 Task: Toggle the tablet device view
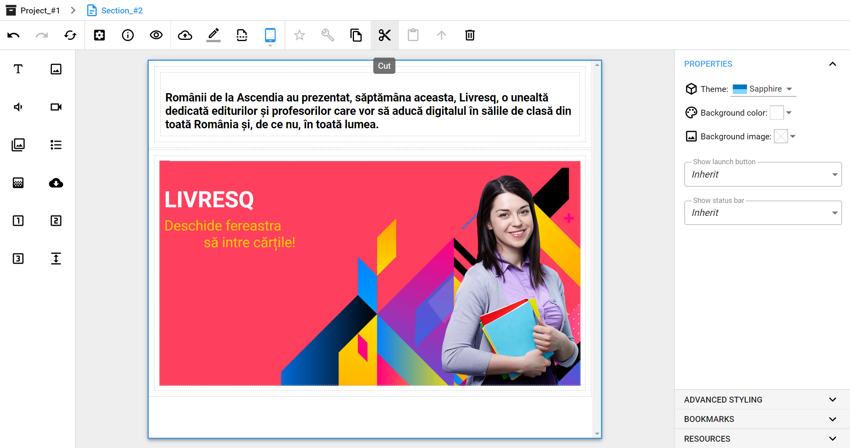[270, 35]
